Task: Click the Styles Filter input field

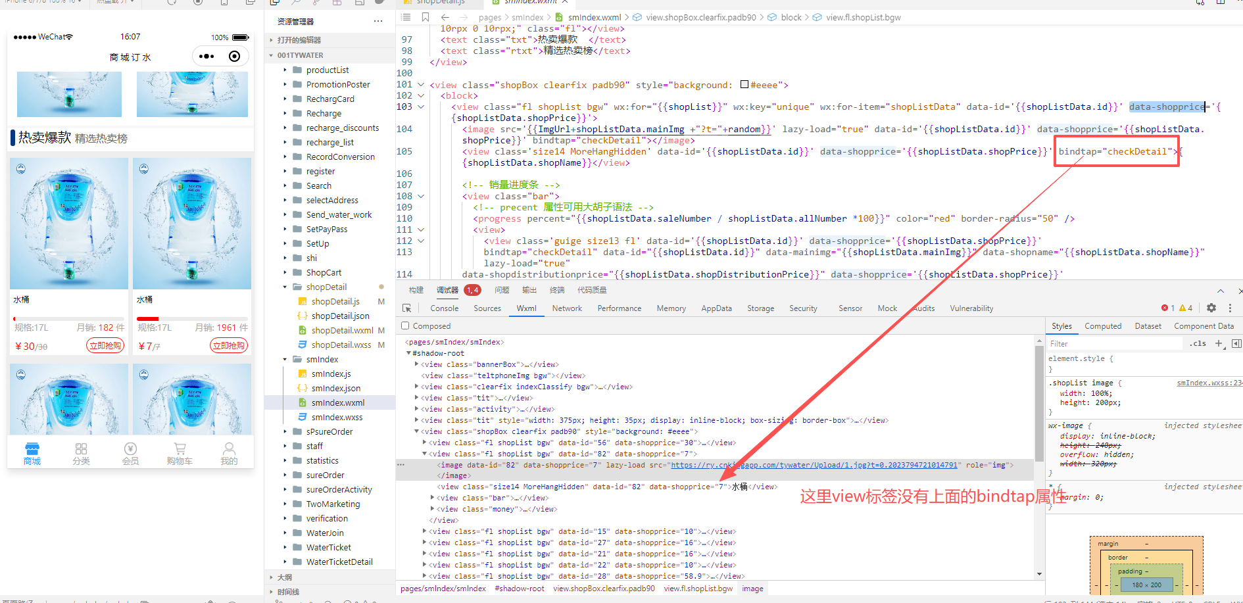Action: [1115, 343]
